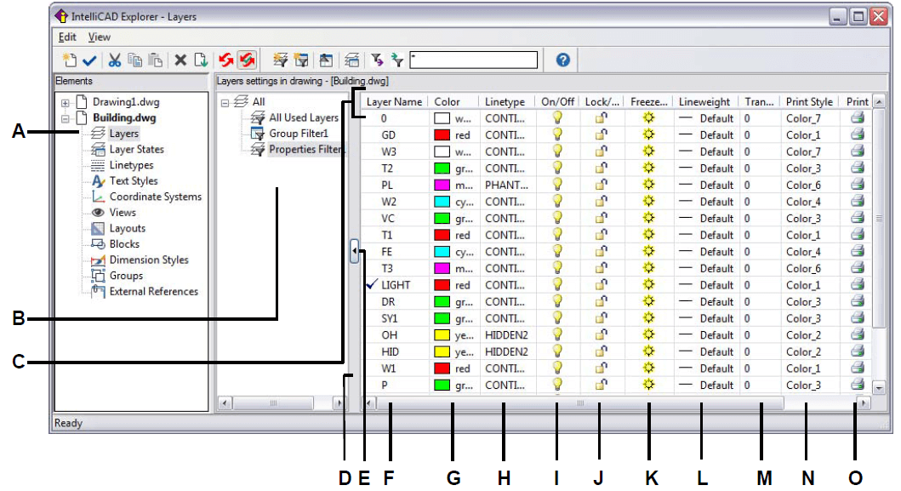Click the layer search text field
Viewport: 901px width, 491px height.
[x=474, y=60]
